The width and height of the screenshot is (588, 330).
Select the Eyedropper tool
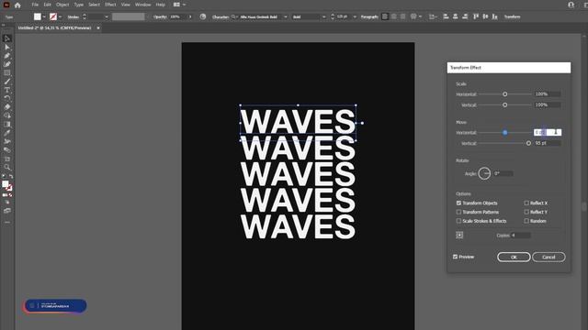[x=7, y=133]
